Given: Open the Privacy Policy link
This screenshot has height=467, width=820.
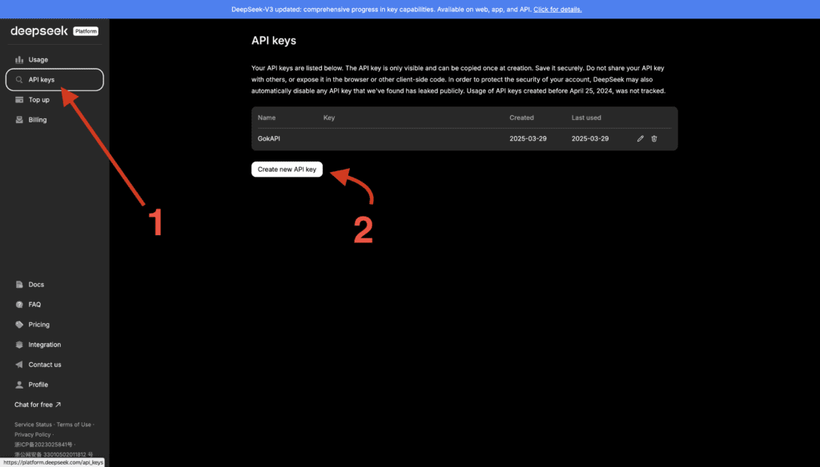Looking at the screenshot, I should 32,434.
